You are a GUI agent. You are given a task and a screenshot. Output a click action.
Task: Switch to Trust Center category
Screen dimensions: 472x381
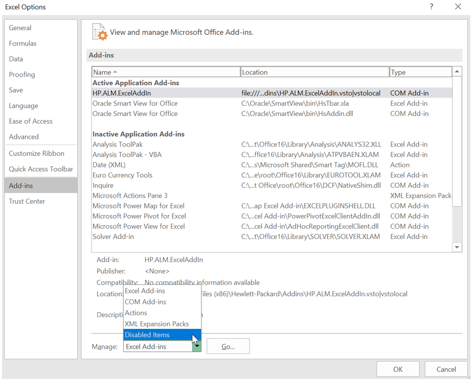tap(27, 201)
